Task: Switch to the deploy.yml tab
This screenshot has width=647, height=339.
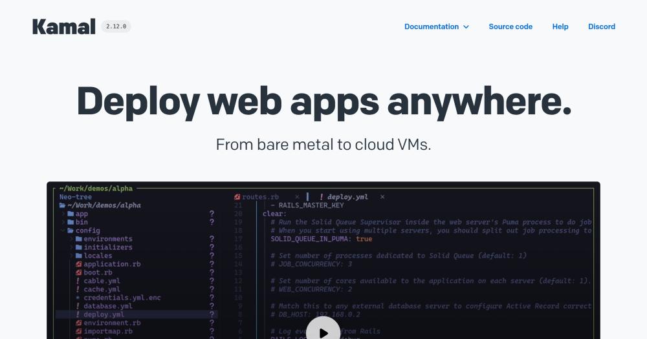Action: coord(347,197)
